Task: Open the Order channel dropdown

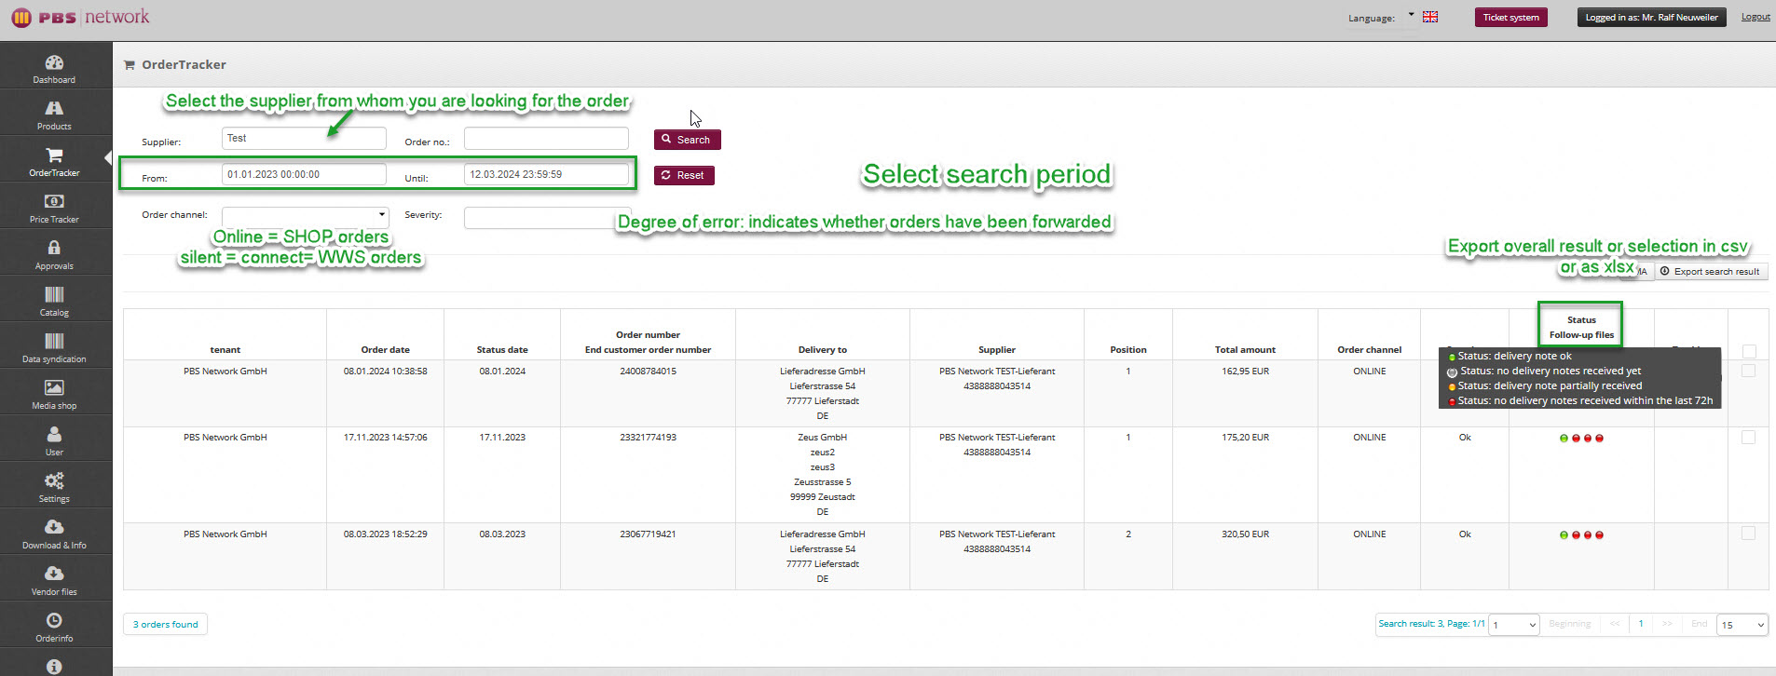Action: coord(305,216)
